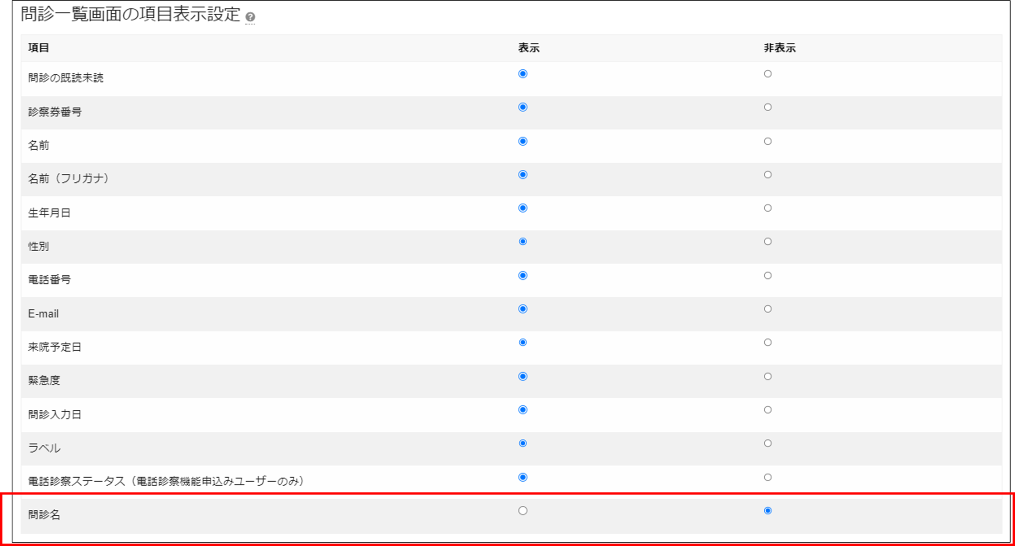The width and height of the screenshot is (1015, 546).
Task: Hide 名前（フリガナ） item
Action: 767,174
